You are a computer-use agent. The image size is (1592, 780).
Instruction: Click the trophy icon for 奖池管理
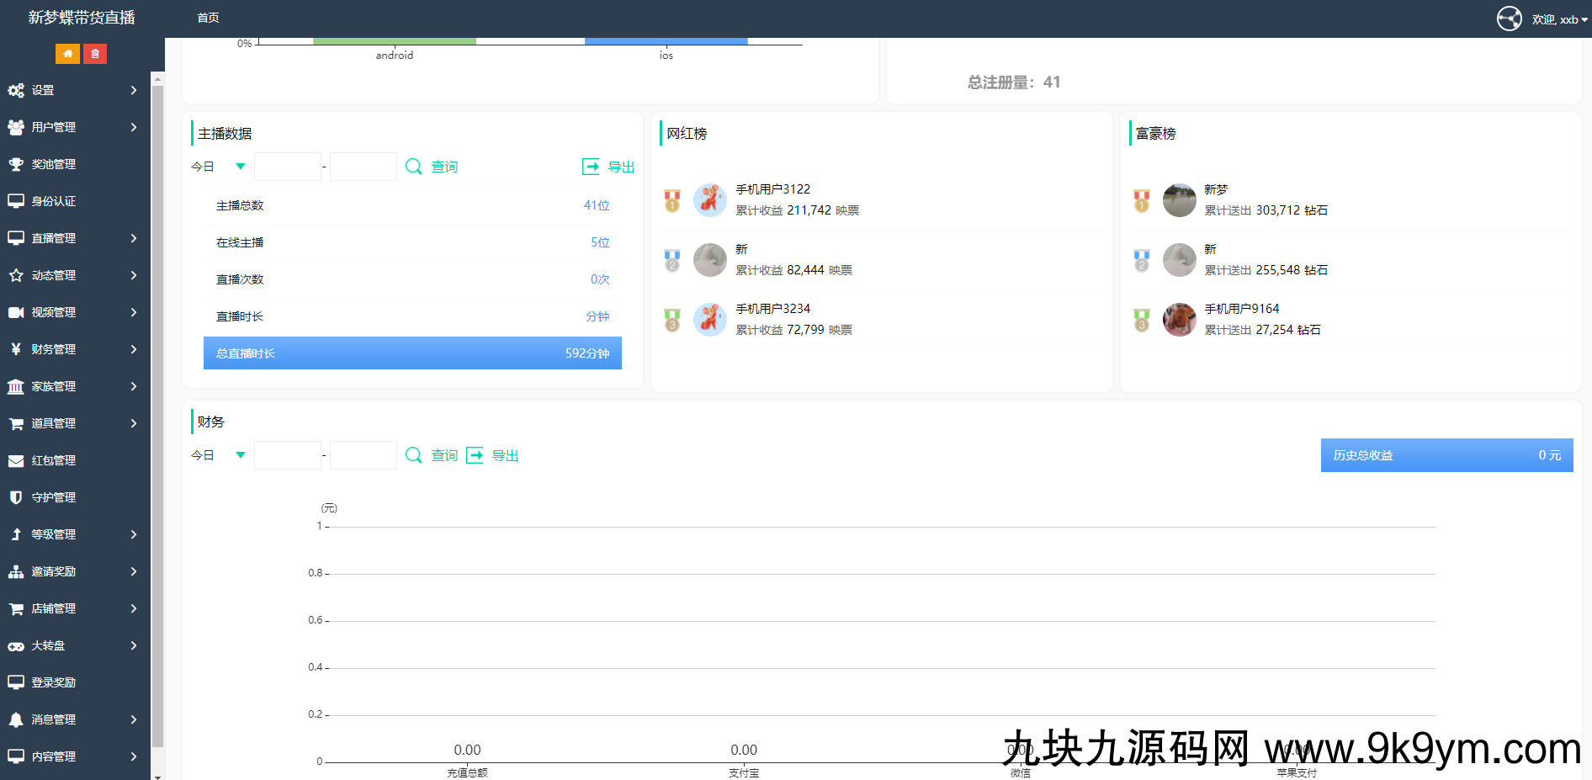click(x=16, y=164)
